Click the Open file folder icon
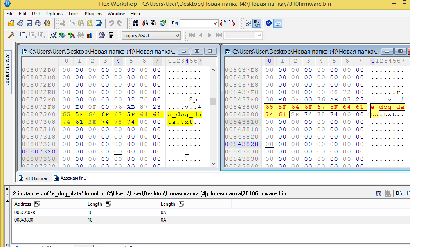The image size is (428, 247). click(11, 23)
